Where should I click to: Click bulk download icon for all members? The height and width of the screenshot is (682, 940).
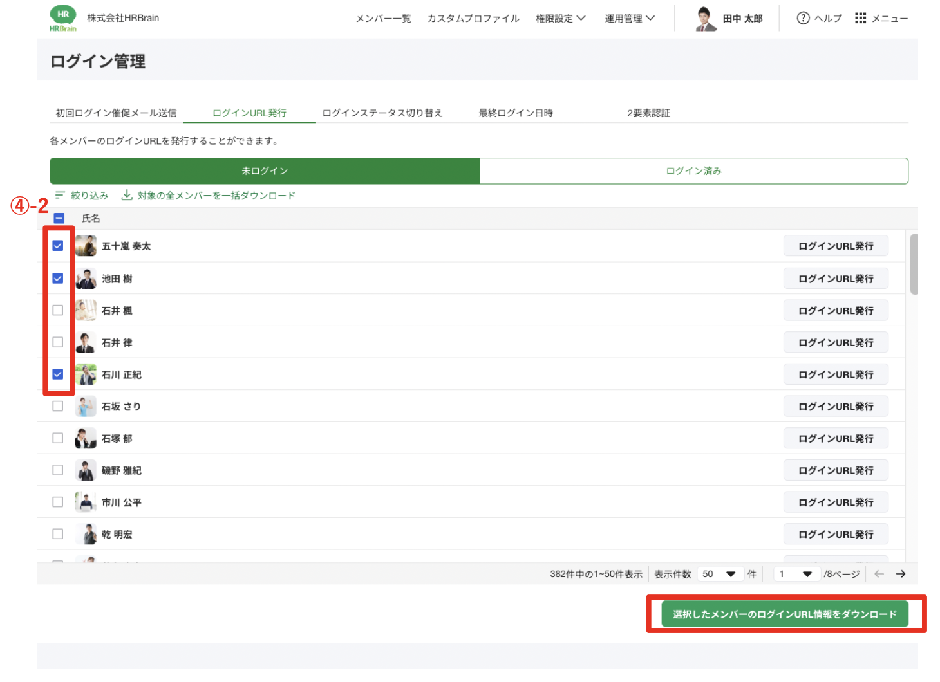(x=127, y=195)
